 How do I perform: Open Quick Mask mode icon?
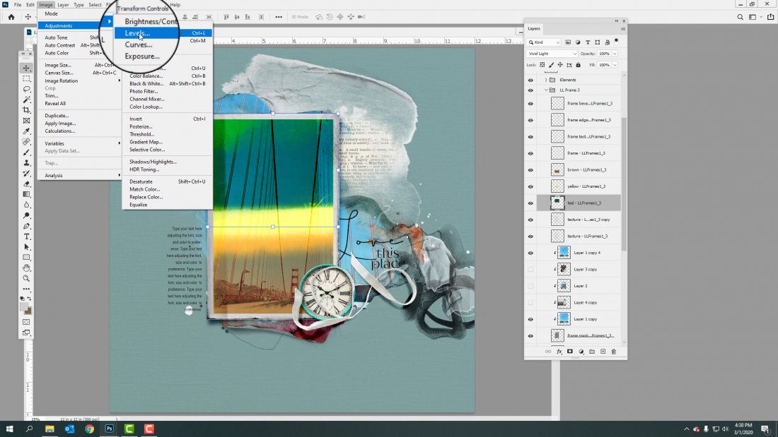point(26,322)
